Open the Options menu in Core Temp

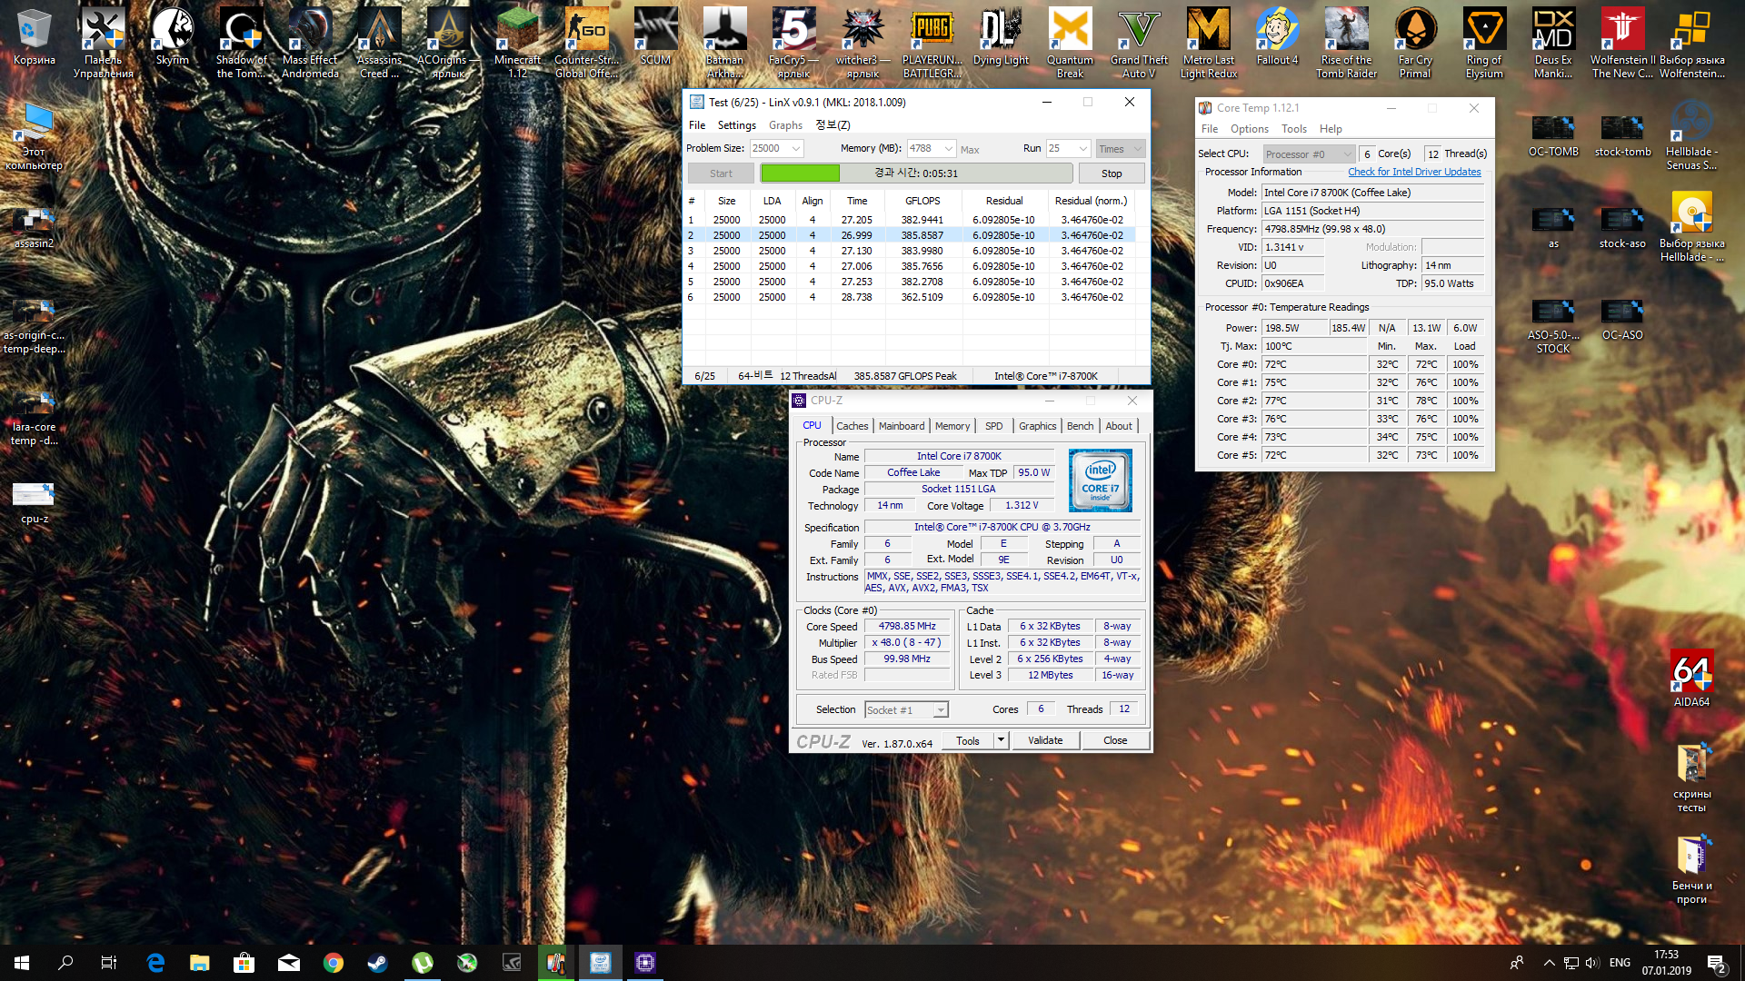[x=1249, y=129]
